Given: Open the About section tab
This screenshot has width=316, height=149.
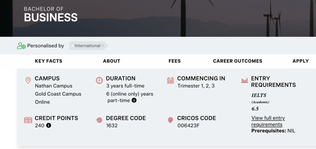Looking at the screenshot, I should pos(112,61).
